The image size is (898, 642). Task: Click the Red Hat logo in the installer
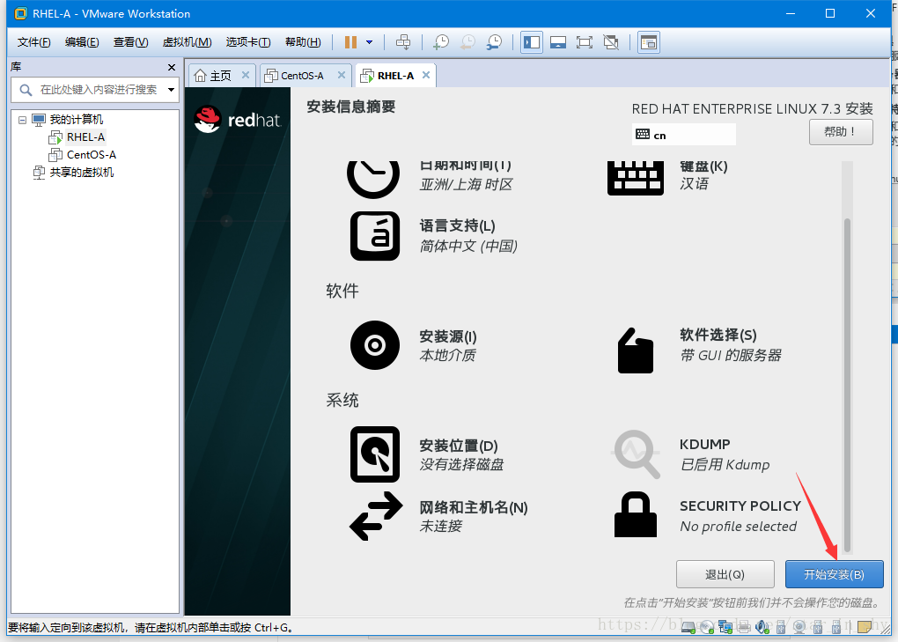tap(238, 120)
